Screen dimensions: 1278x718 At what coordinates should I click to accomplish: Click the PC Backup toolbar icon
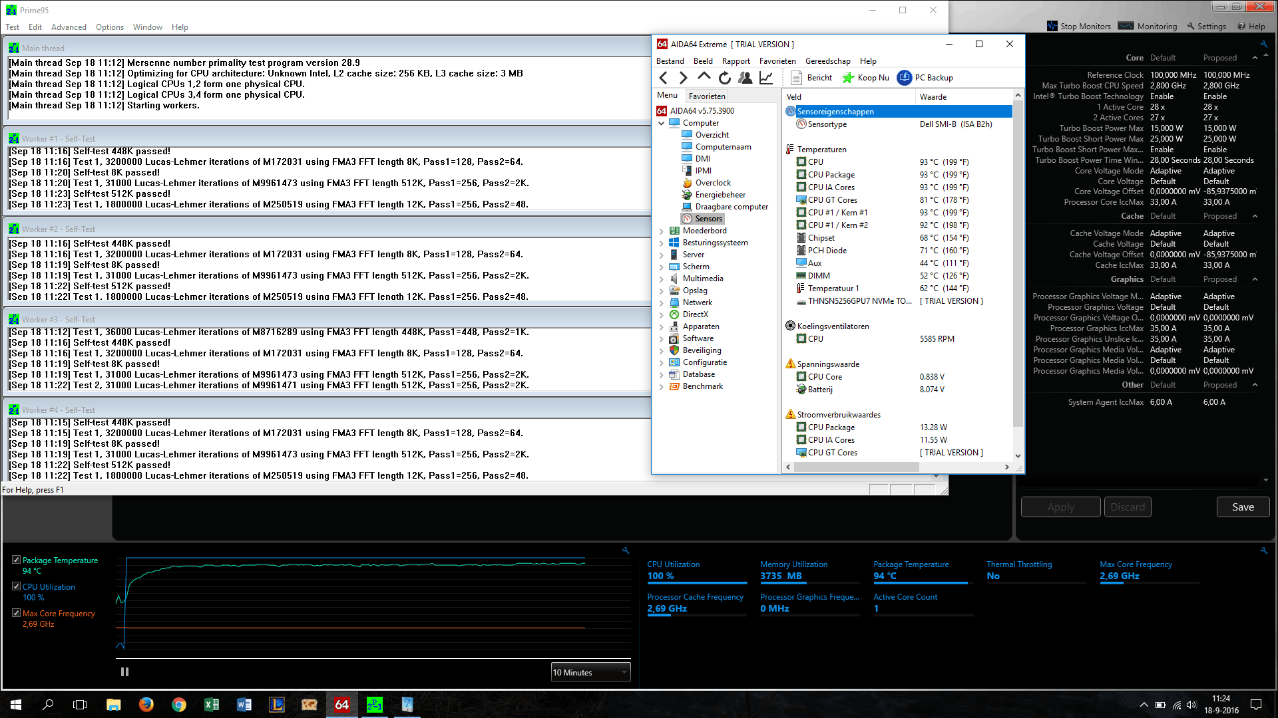point(904,78)
